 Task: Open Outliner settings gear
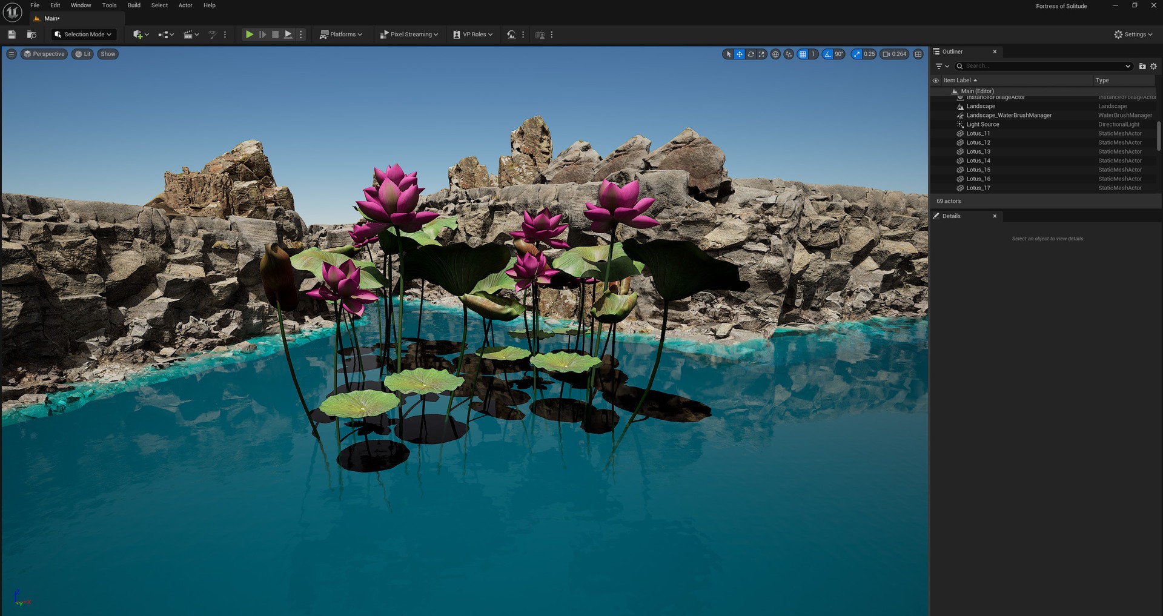[1153, 66]
